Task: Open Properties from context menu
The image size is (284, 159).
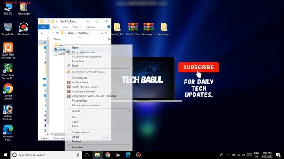Action: pos(77,148)
